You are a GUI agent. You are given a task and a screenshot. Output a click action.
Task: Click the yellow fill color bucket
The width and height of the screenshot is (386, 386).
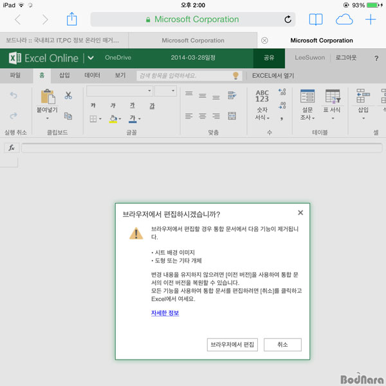pos(113,119)
